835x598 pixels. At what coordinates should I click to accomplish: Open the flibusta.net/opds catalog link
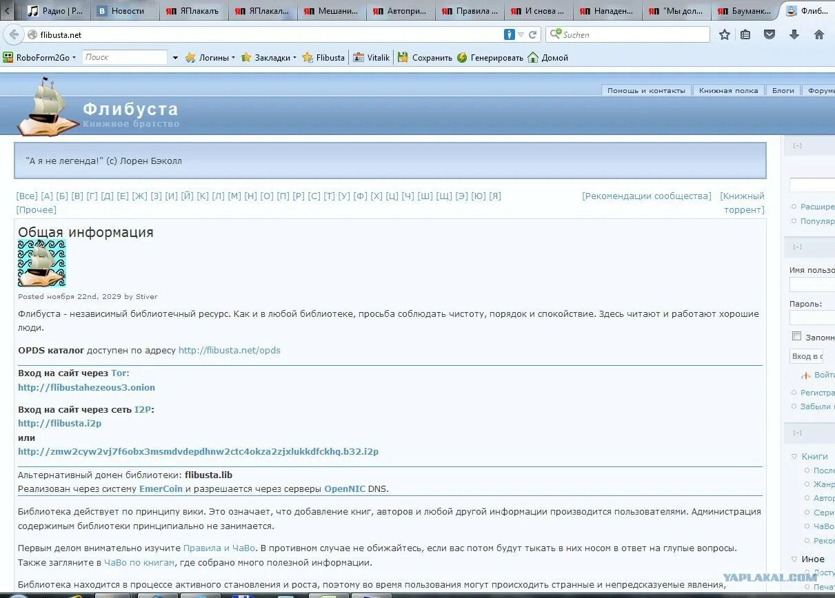[x=230, y=350]
